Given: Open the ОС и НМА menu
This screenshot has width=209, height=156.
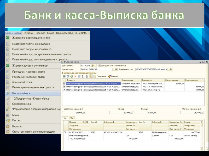Looking at the screenshot, I should (81, 33).
